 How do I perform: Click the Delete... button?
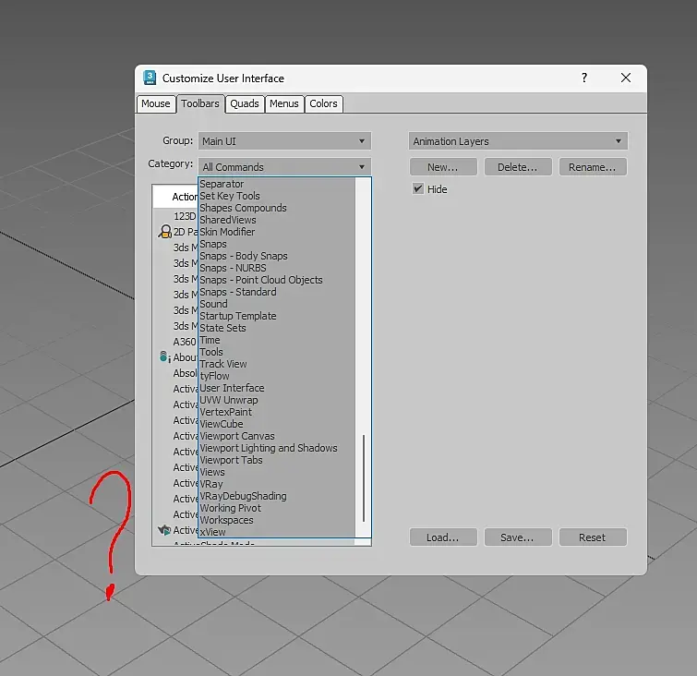coord(517,167)
